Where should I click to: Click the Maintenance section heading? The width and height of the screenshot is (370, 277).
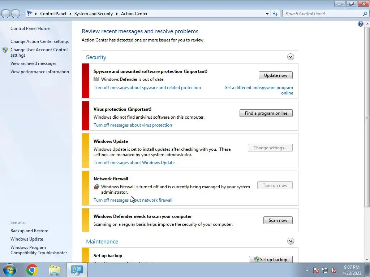[x=102, y=241]
